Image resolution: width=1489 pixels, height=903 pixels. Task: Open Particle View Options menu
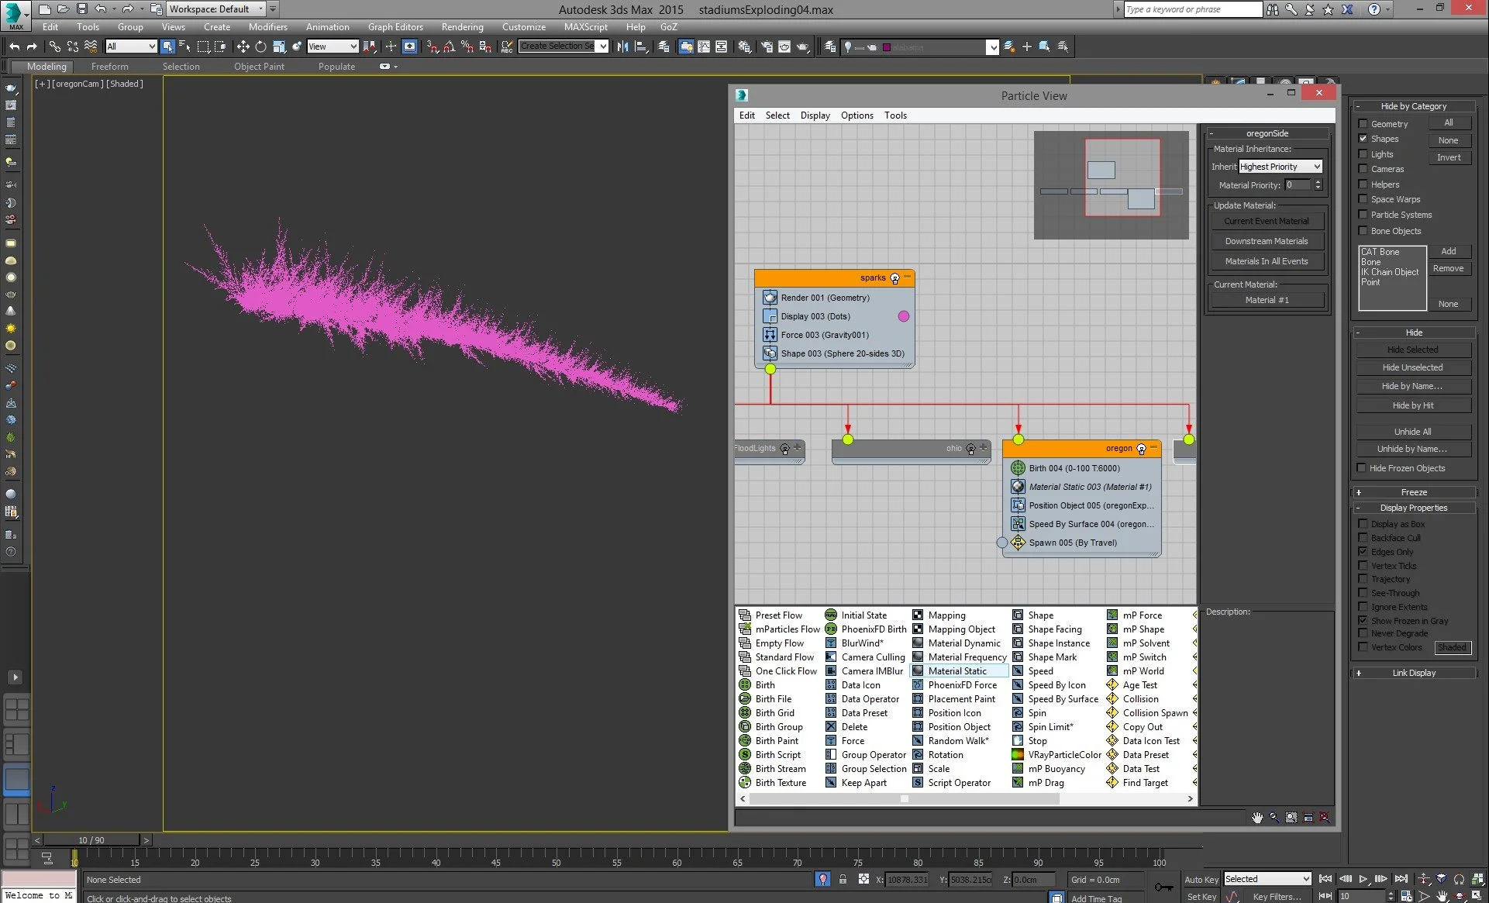pos(857,115)
